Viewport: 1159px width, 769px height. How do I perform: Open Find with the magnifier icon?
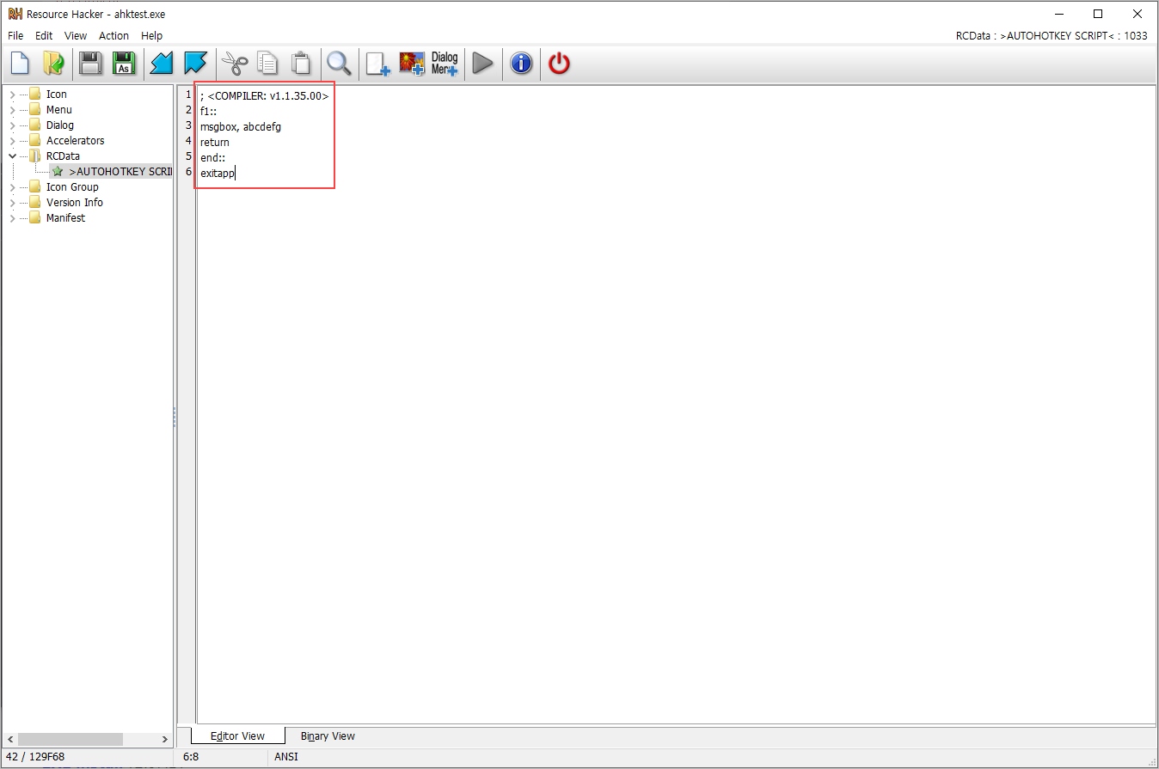(339, 64)
